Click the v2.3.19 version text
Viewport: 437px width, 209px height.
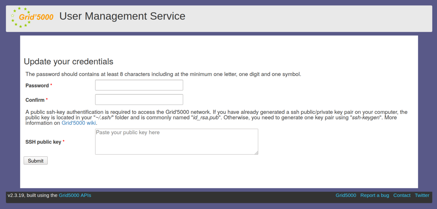[16, 195]
